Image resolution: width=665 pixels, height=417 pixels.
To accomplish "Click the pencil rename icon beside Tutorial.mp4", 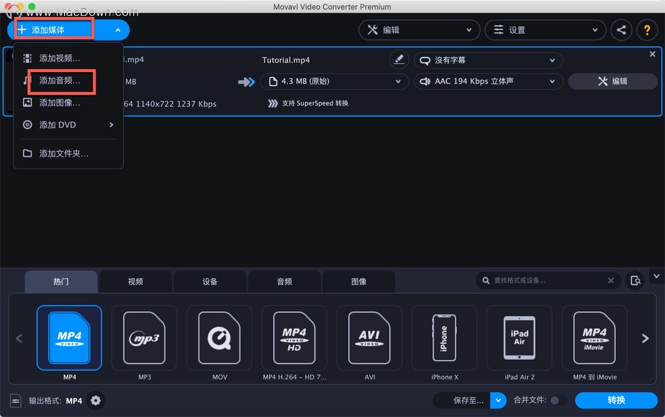I will point(399,59).
